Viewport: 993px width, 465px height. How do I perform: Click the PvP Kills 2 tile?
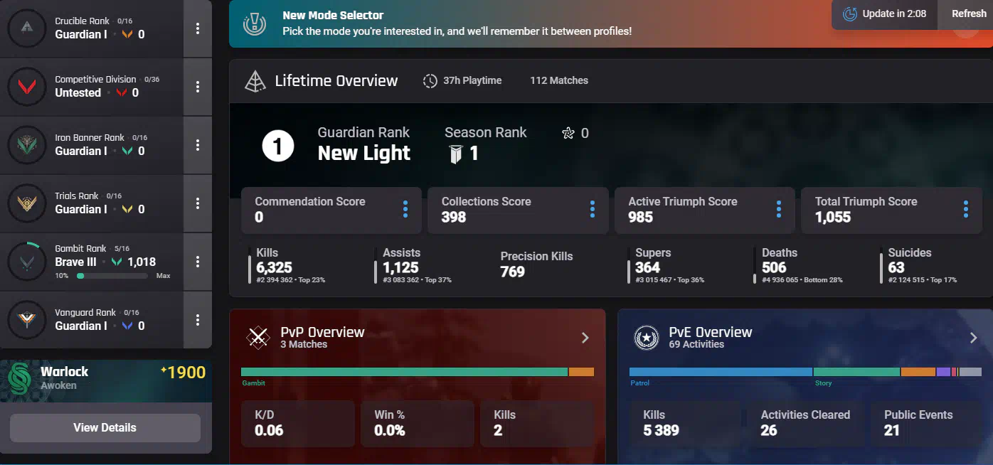tap(536, 423)
